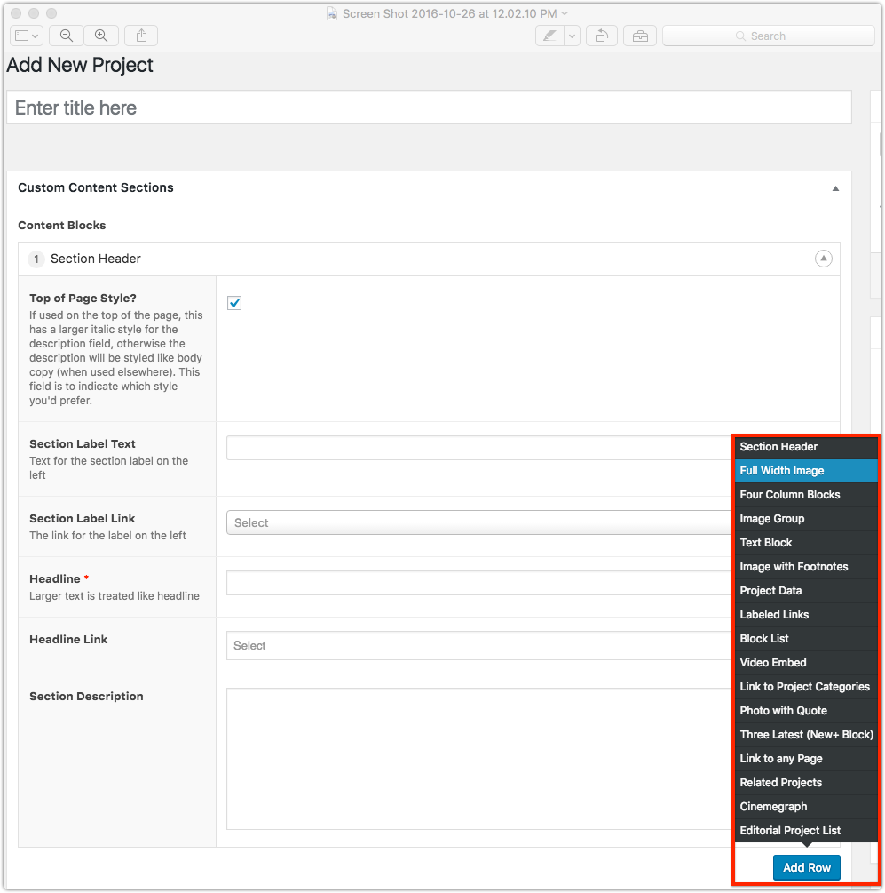Viewport: 885px width, 893px height.
Task: Click the zoom out magnifier icon
Action: (67, 36)
